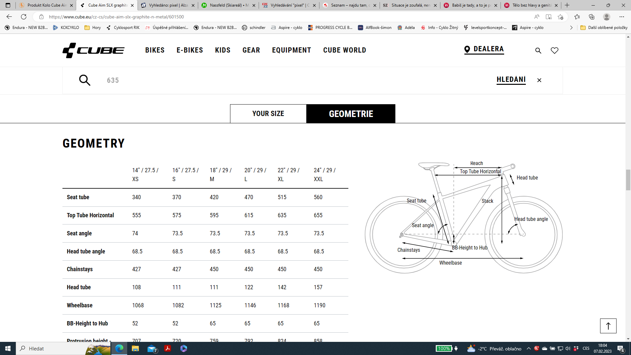Open File Explorer from the taskbar
This screenshot has width=631, height=355.
[x=135, y=348]
